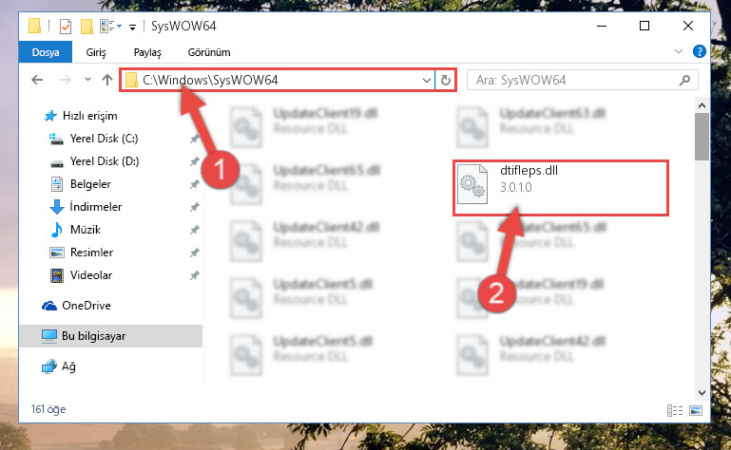731x450 pixels.
Task: Click the search magnifier icon
Action: click(684, 80)
